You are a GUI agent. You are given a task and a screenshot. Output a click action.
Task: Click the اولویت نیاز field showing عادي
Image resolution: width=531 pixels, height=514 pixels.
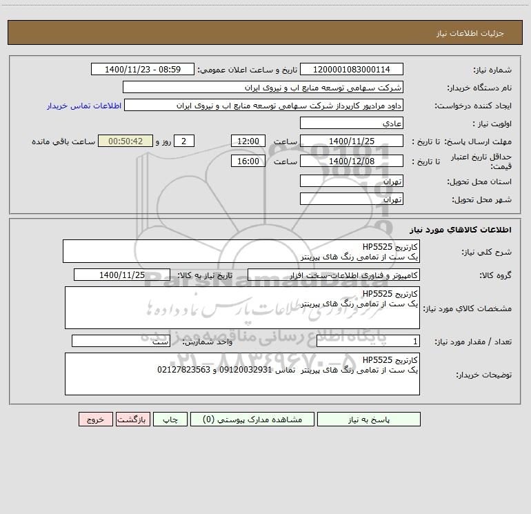[x=352, y=123]
